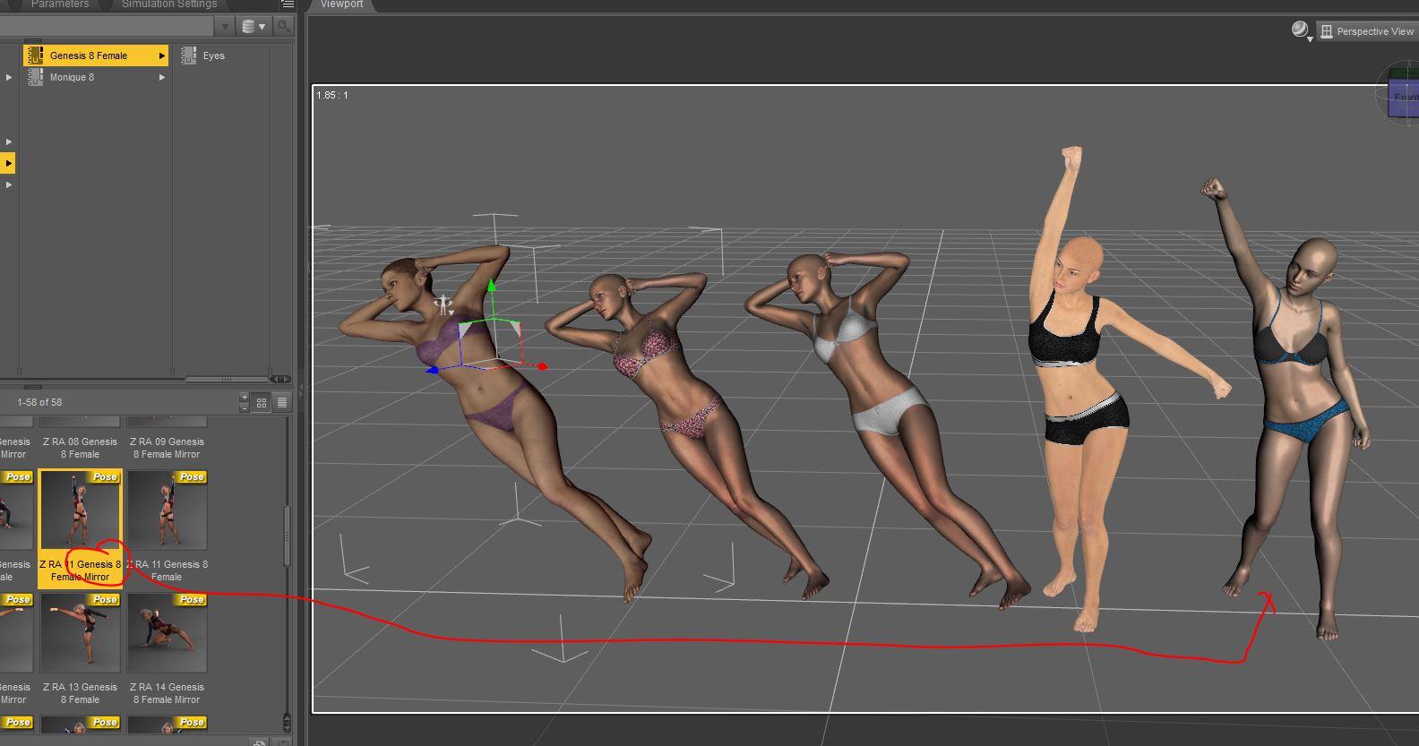This screenshot has width=1419, height=746.
Task: Decrease thumbnail size with the minus button
Action: (245, 407)
